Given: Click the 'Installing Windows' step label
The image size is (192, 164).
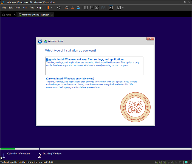Looking at the screenshot, I should 52,154.
